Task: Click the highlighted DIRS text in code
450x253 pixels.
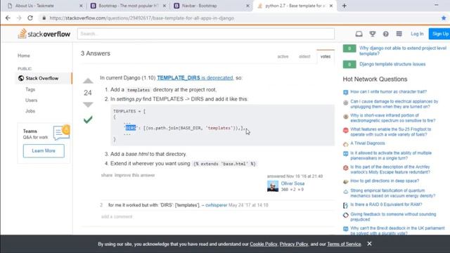Action: pyautogui.click(x=131, y=128)
